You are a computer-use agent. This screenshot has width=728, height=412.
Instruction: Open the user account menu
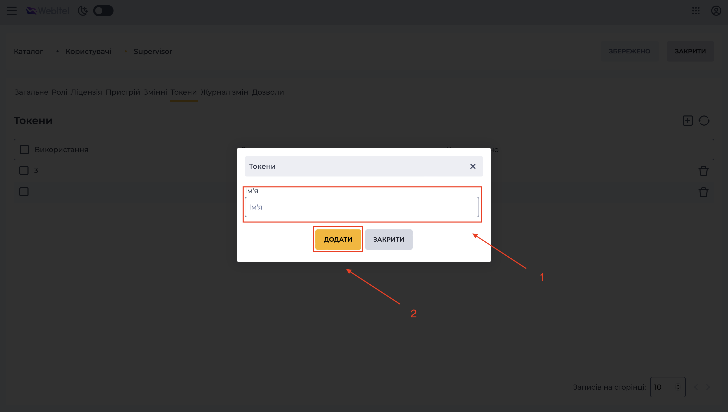pyautogui.click(x=716, y=11)
